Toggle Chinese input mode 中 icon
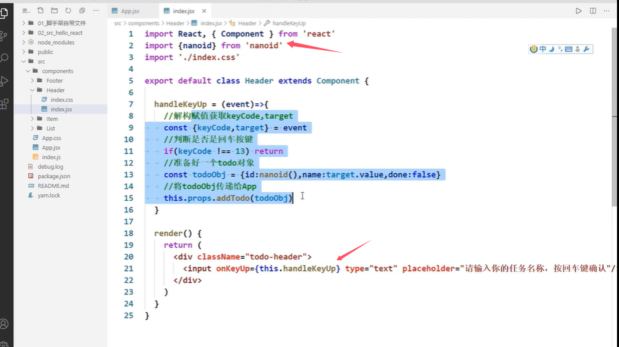This screenshot has height=347, width=619. [x=543, y=49]
